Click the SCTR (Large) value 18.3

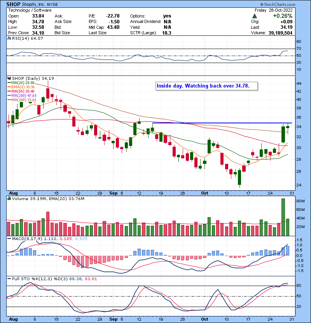point(167,33)
